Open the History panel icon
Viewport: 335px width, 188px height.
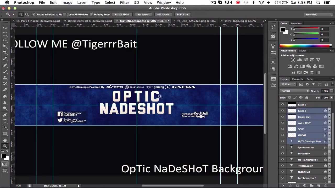pyautogui.click(x=273, y=27)
